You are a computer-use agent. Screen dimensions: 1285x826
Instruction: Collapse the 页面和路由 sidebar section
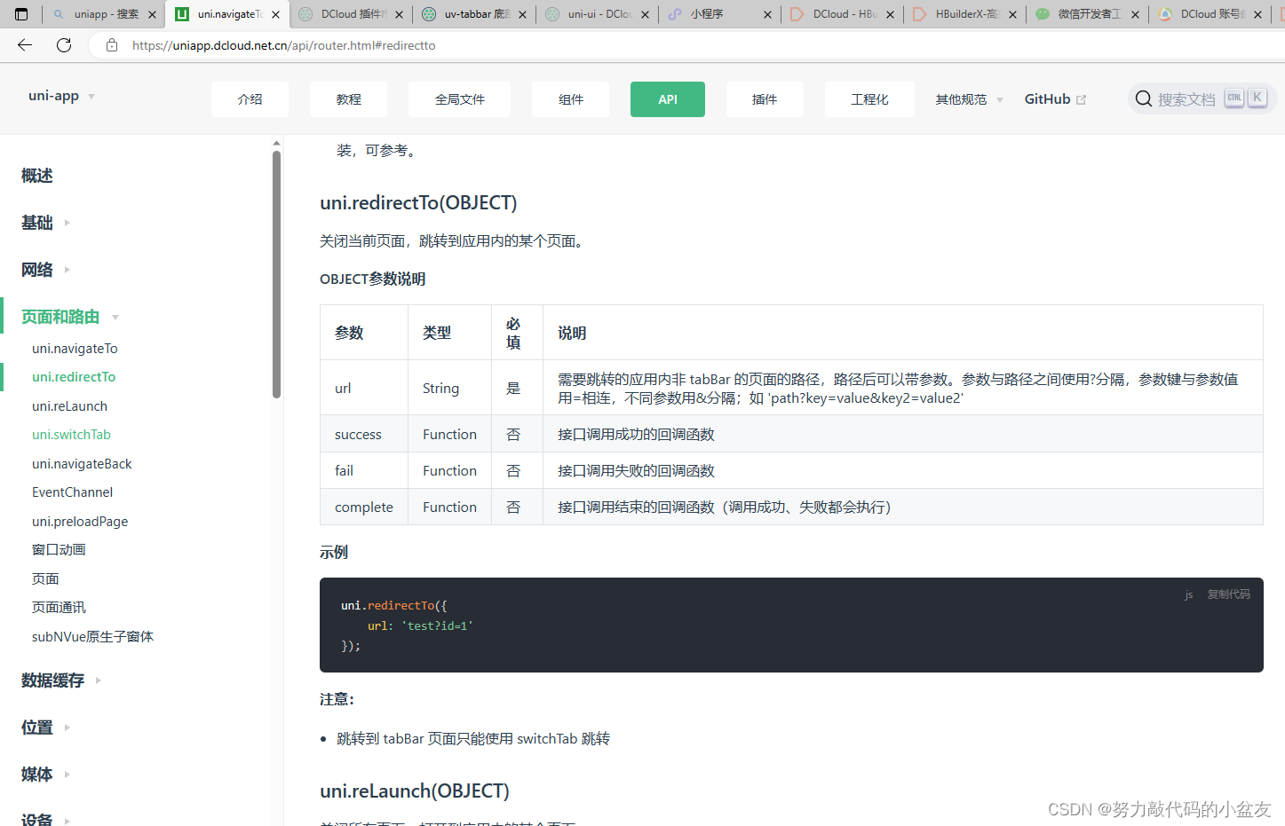click(115, 318)
